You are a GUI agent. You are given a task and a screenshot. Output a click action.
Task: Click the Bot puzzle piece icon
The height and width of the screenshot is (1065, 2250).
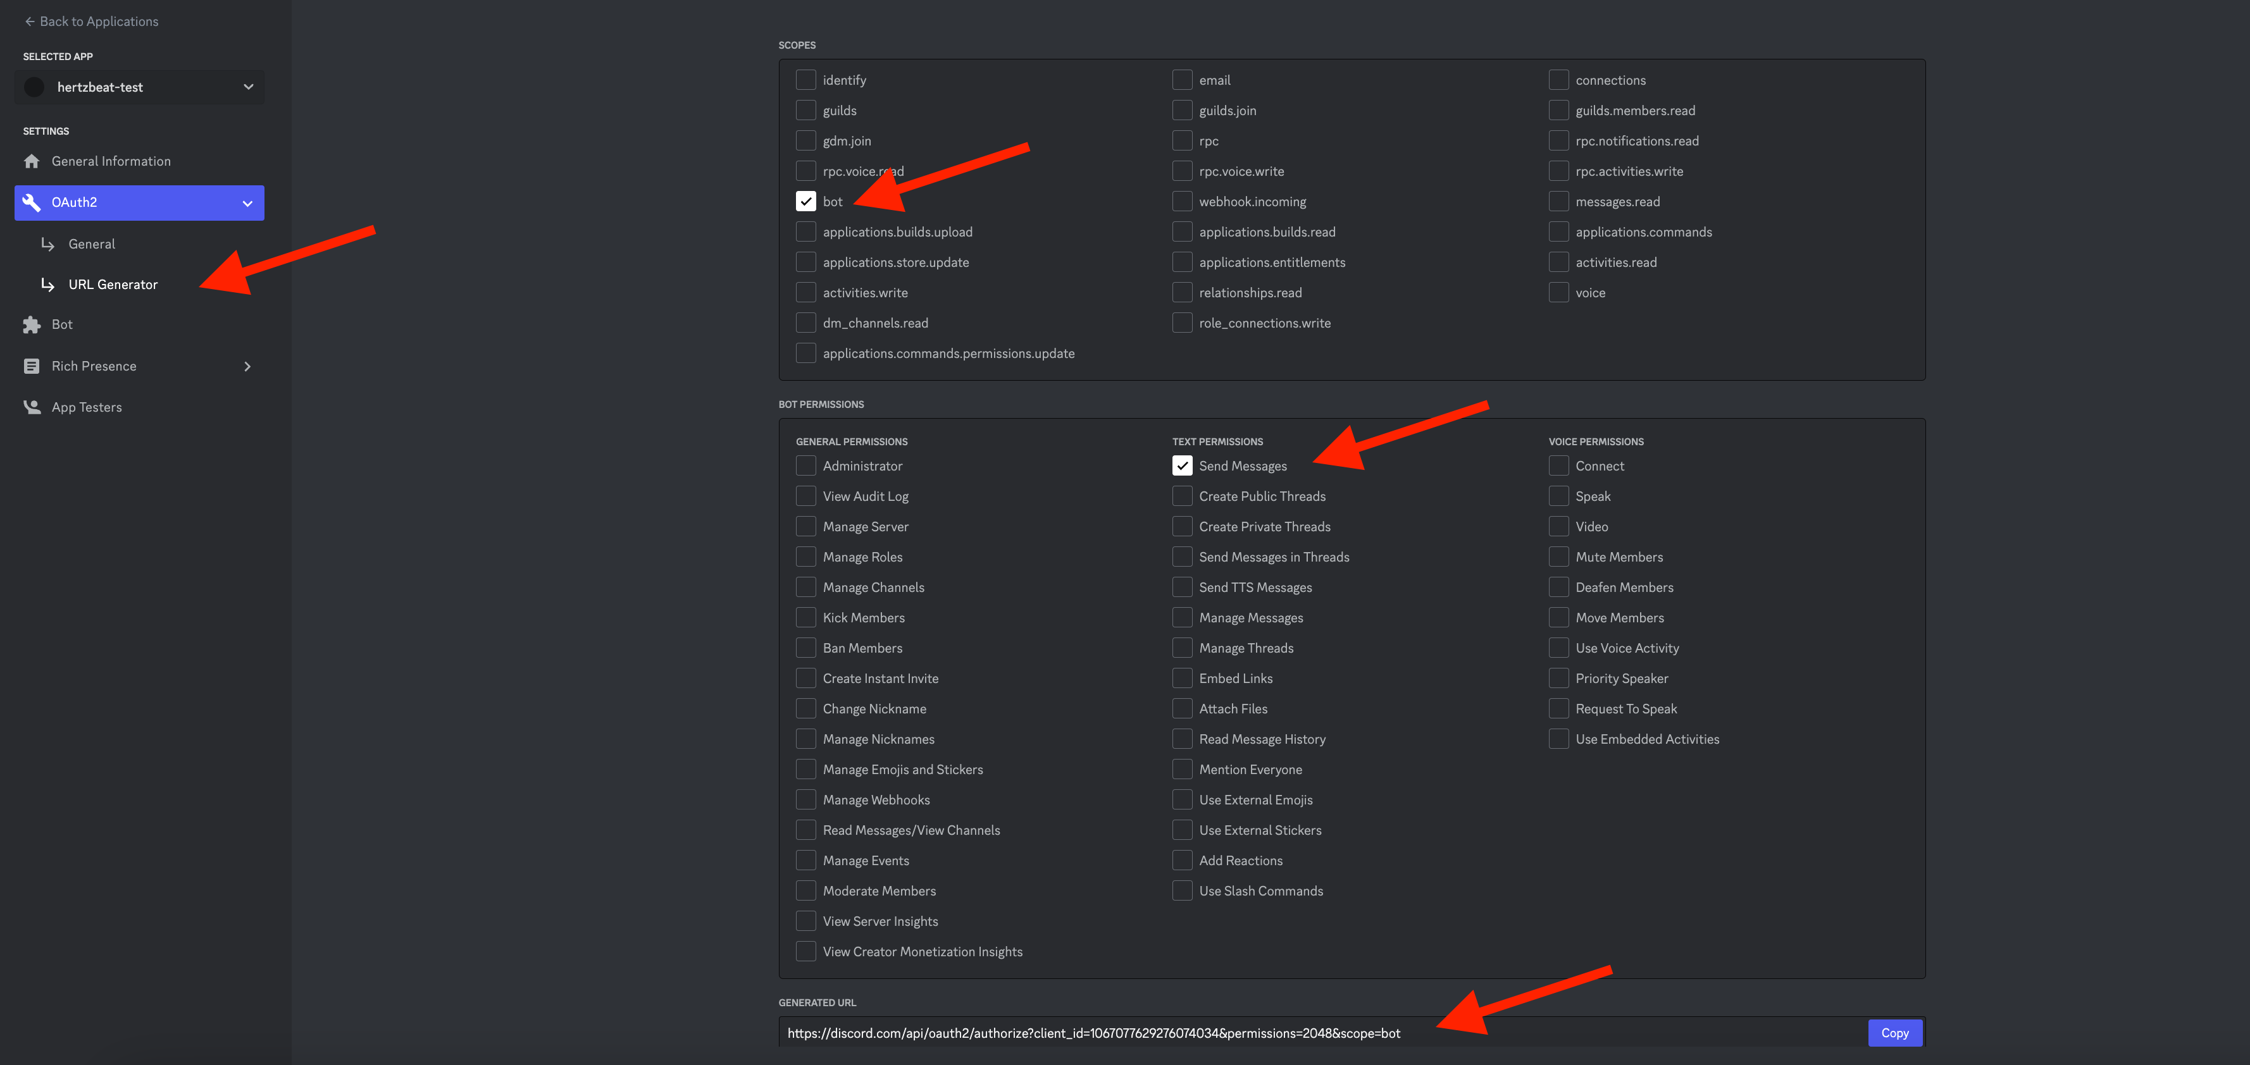[32, 324]
